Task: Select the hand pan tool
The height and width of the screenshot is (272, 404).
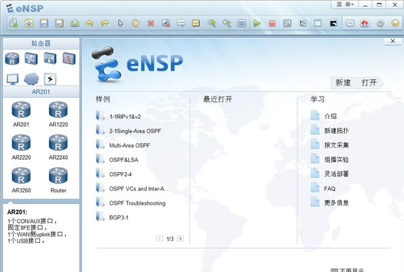Action: (136, 23)
